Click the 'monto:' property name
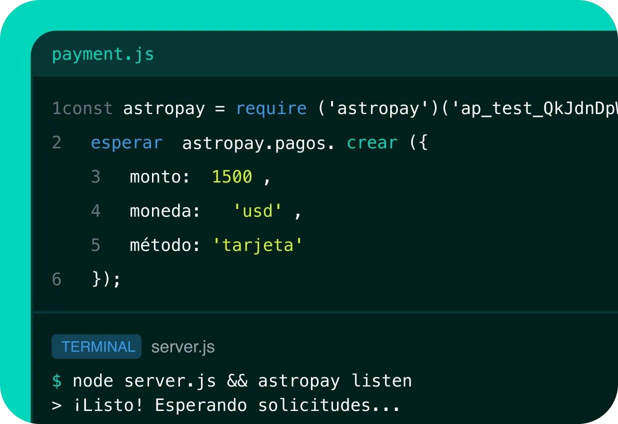Image resolution: width=618 pixels, height=424 pixels. pyautogui.click(x=160, y=177)
